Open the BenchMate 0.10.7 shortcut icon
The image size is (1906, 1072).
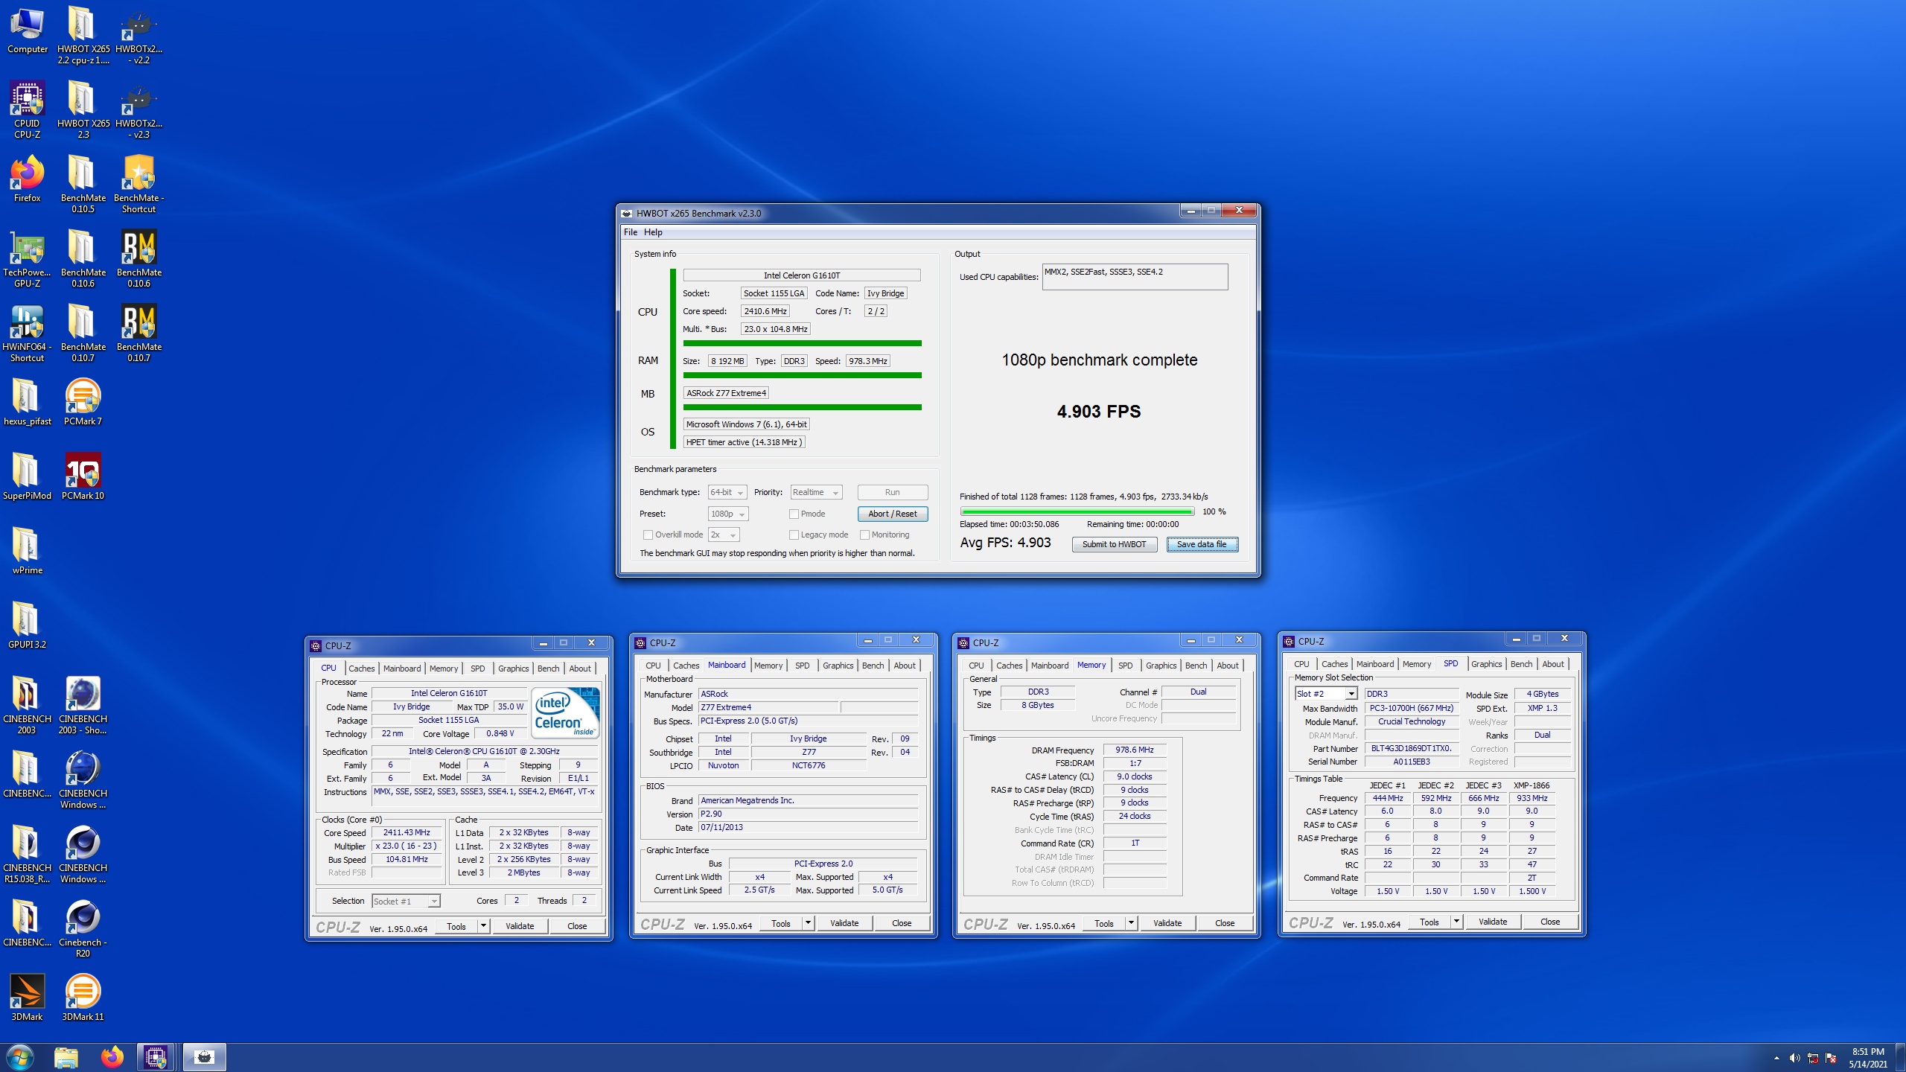click(x=139, y=333)
